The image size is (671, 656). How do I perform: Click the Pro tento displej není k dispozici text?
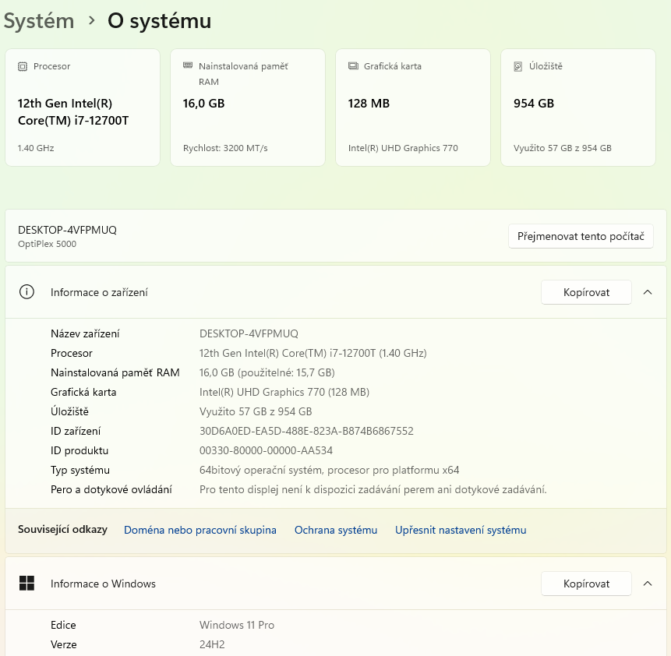coord(373,489)
